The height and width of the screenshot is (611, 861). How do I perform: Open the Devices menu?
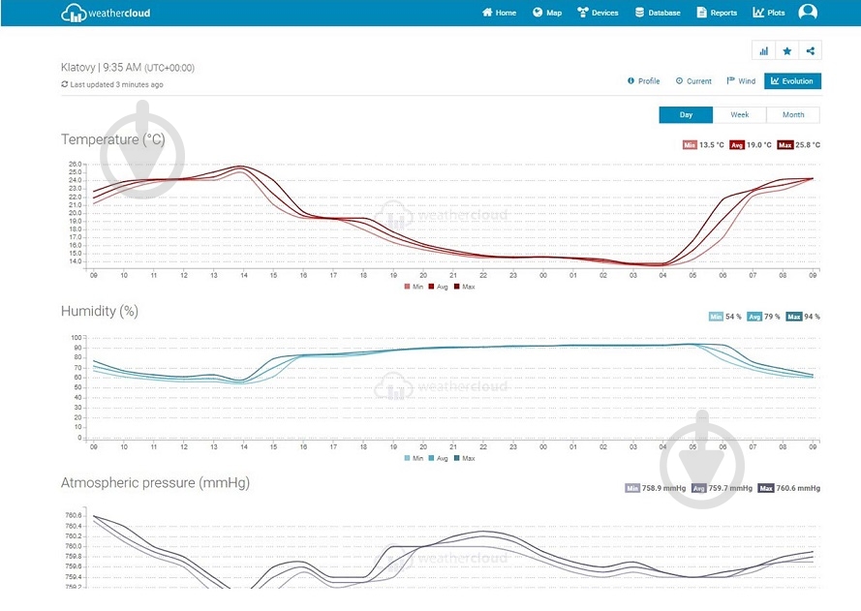pyautogui.click(x=598, y=13)
